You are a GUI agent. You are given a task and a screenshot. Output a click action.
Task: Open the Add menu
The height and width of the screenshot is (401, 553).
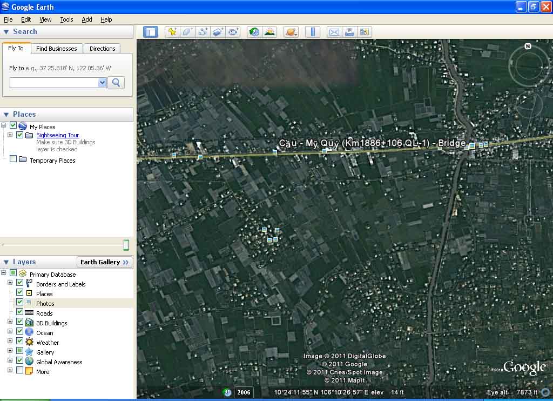point(87,19)
